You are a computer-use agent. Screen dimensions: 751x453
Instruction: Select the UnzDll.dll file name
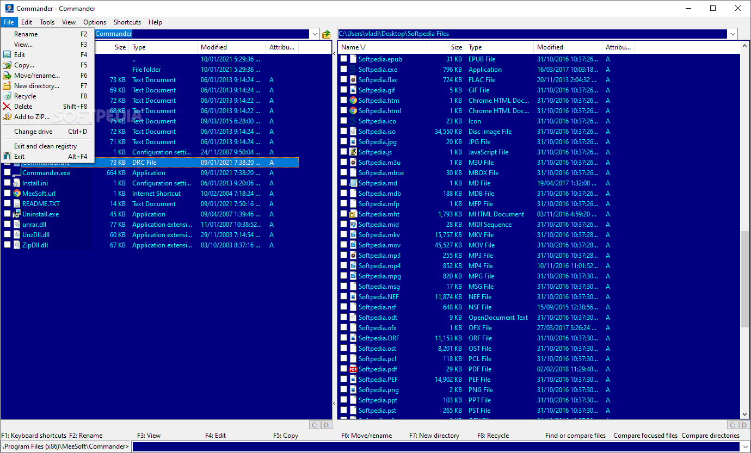pos(36,234)
